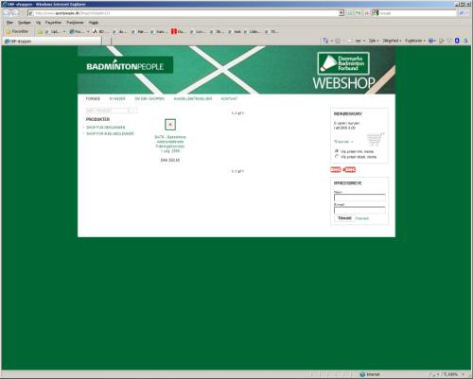Click the Bluetooth icon in command bar
Screen dimensions: 473x379
point(457,41)
